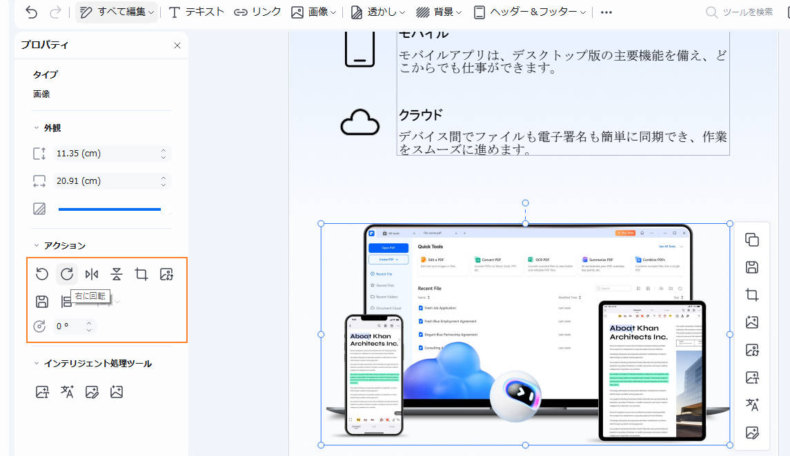
Task: Collapse the アクション actions section
Action: pyautogui.click(x=37, y=245)
